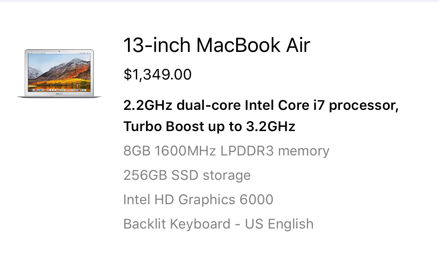The width and height of the screenshot is (439, 254).
Task: Select the 13-inch MacBook Air title
Action: point(217,46)
